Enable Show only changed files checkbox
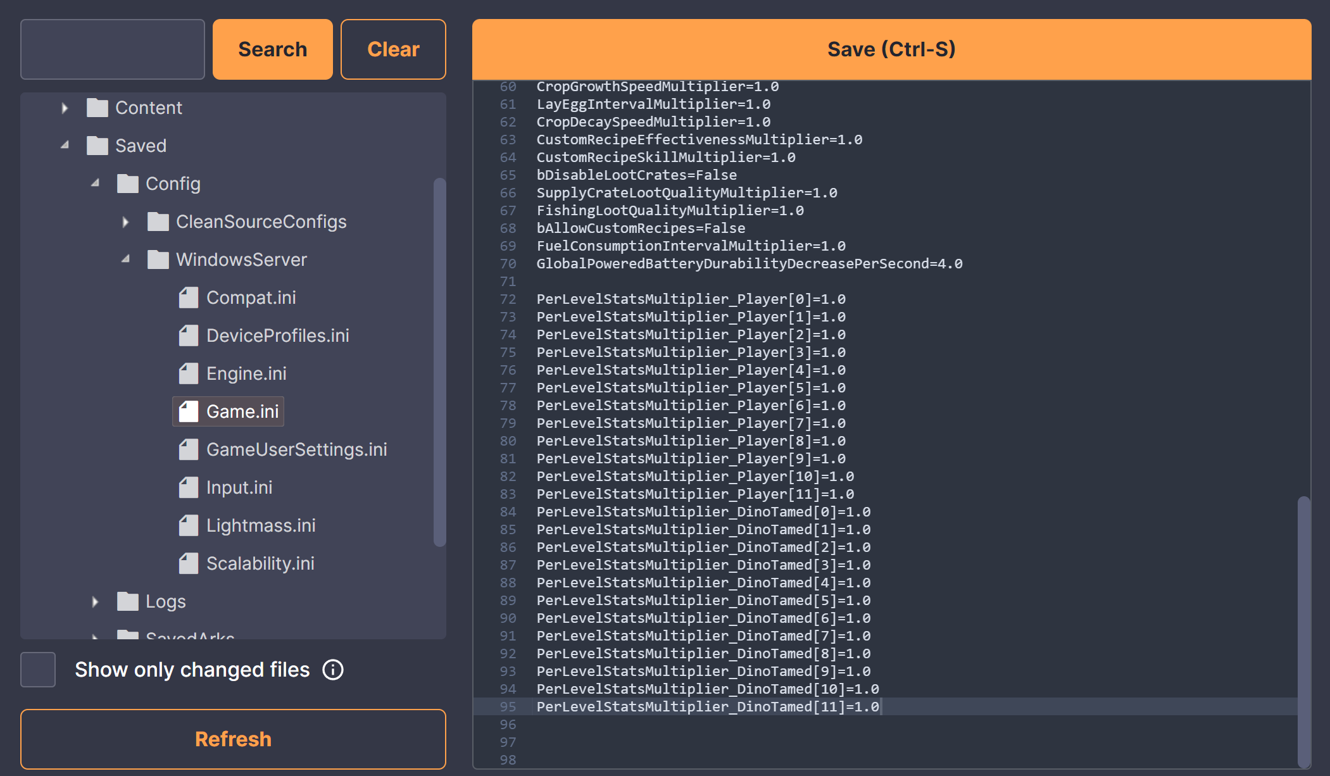This screenshot has width=1330, height=776. point(38,670)
